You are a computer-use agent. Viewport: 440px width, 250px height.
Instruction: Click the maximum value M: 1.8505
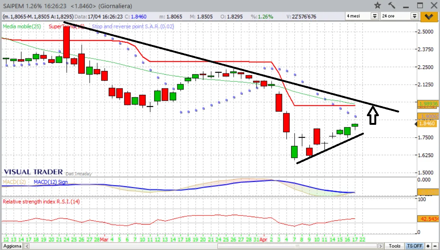(x=201, y=16)
